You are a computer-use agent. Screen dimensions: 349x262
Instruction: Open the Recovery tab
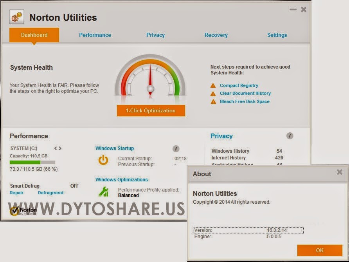[x=216, y=35]
